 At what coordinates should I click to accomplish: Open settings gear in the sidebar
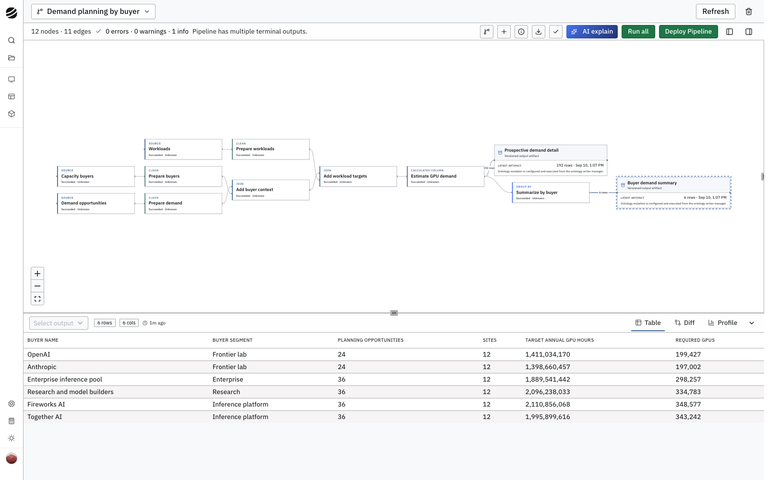(x=12, y=404)
